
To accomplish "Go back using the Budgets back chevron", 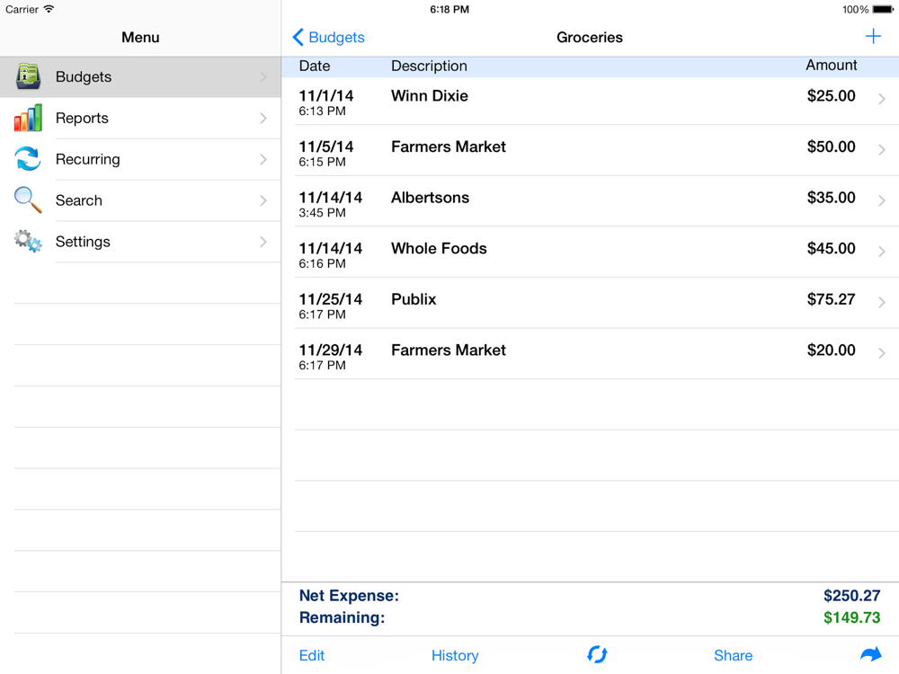I will (x=298, y=37).
